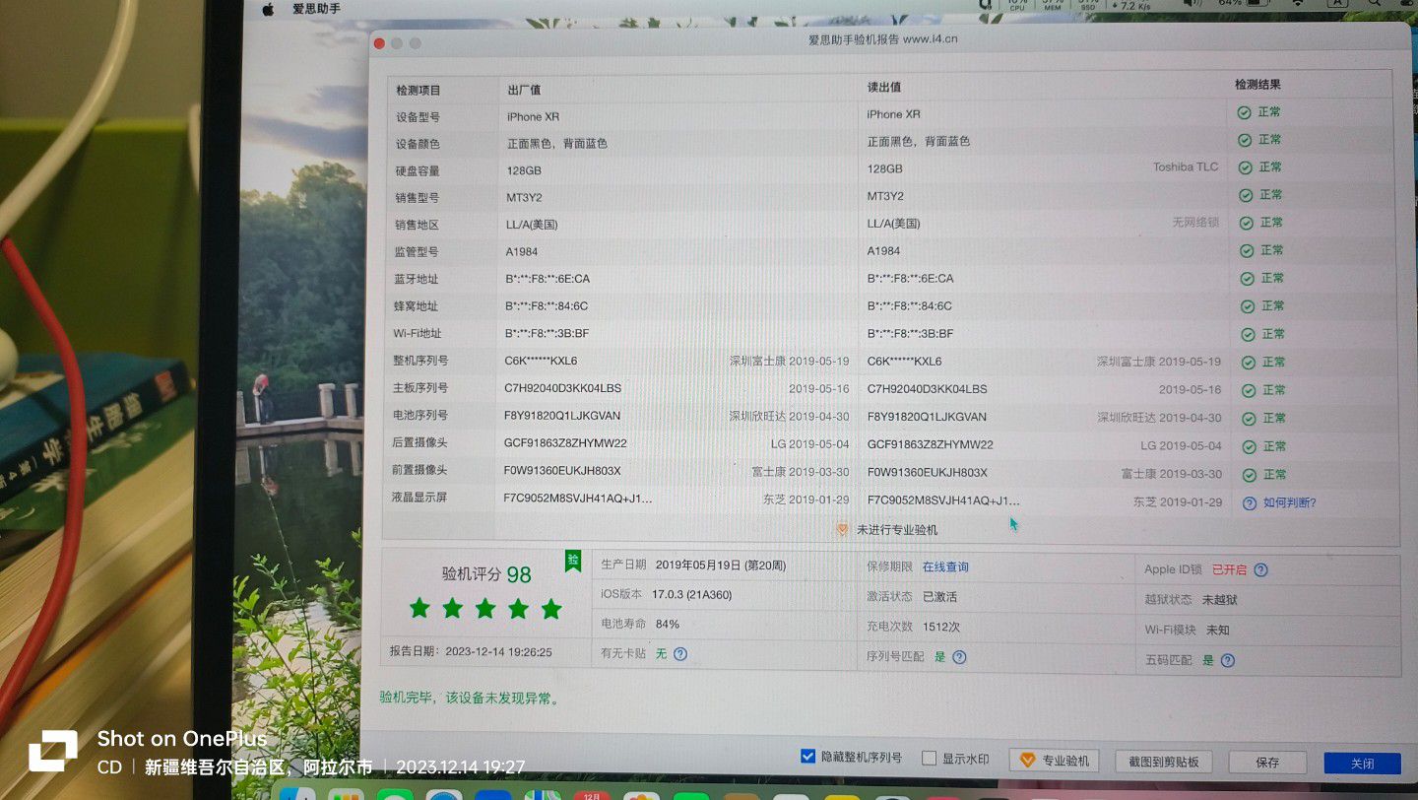The height and width of the screenshot is (800, 1418).
Task: Click the red close button of the 验机报告 window
Action: [379, 43]
